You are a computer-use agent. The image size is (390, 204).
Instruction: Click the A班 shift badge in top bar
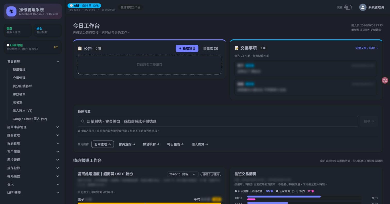coord(84,6)
